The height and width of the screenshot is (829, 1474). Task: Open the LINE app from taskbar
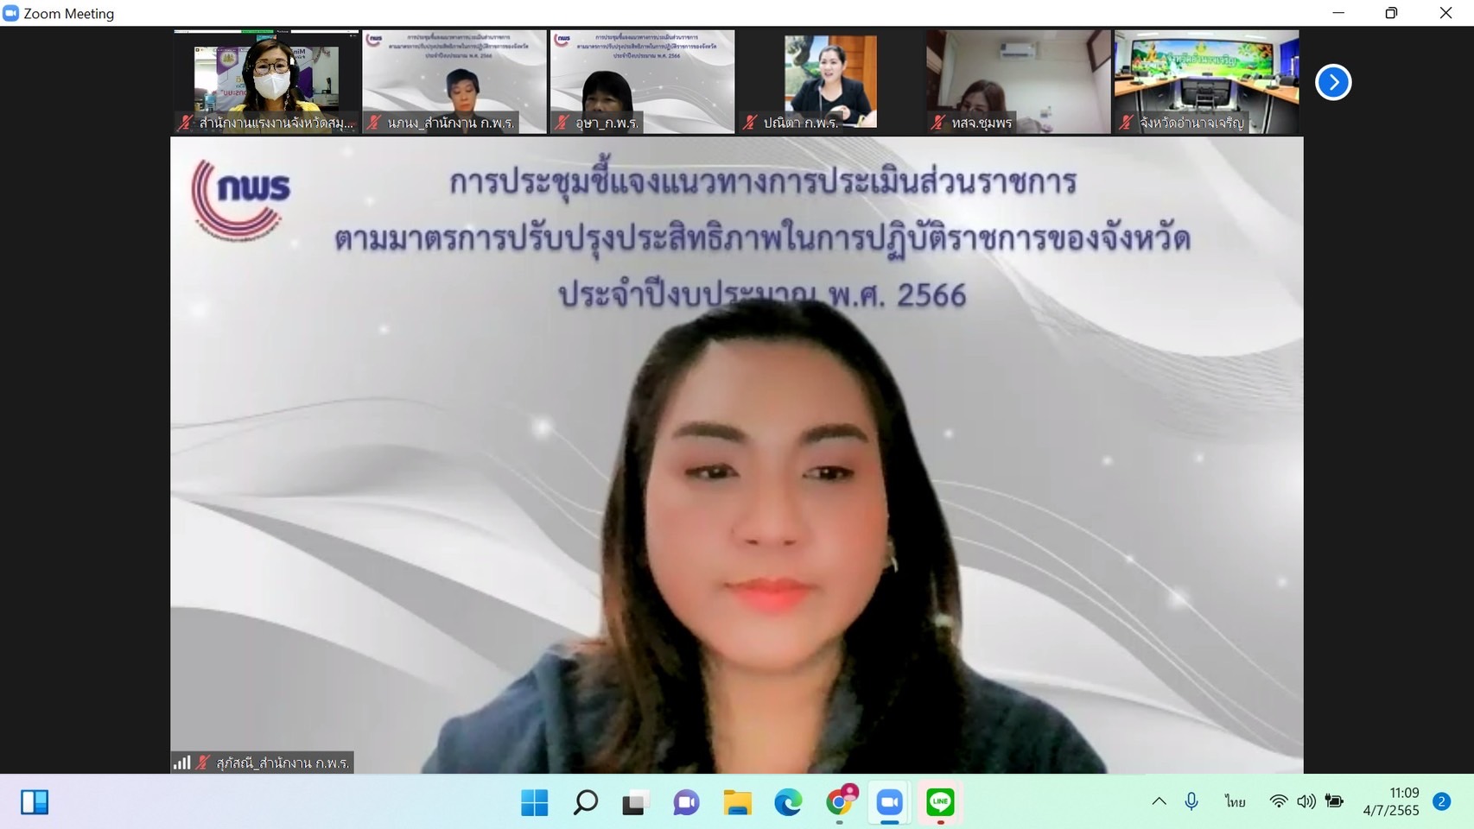940,802
